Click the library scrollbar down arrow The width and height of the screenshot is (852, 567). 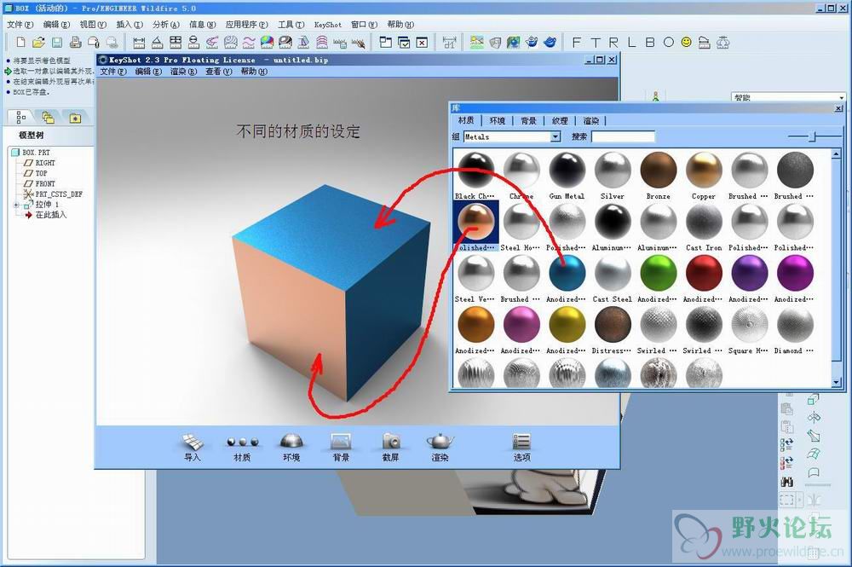(837, 383)
